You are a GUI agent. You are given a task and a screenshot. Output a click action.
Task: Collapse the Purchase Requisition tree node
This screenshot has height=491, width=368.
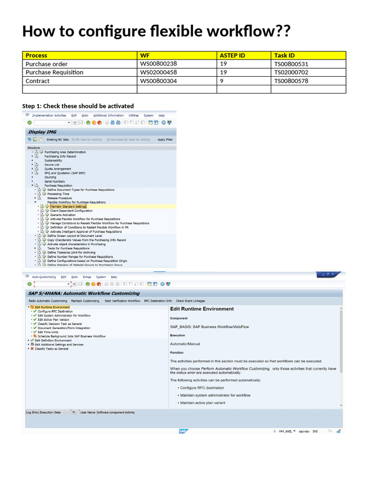pos(33,186)
